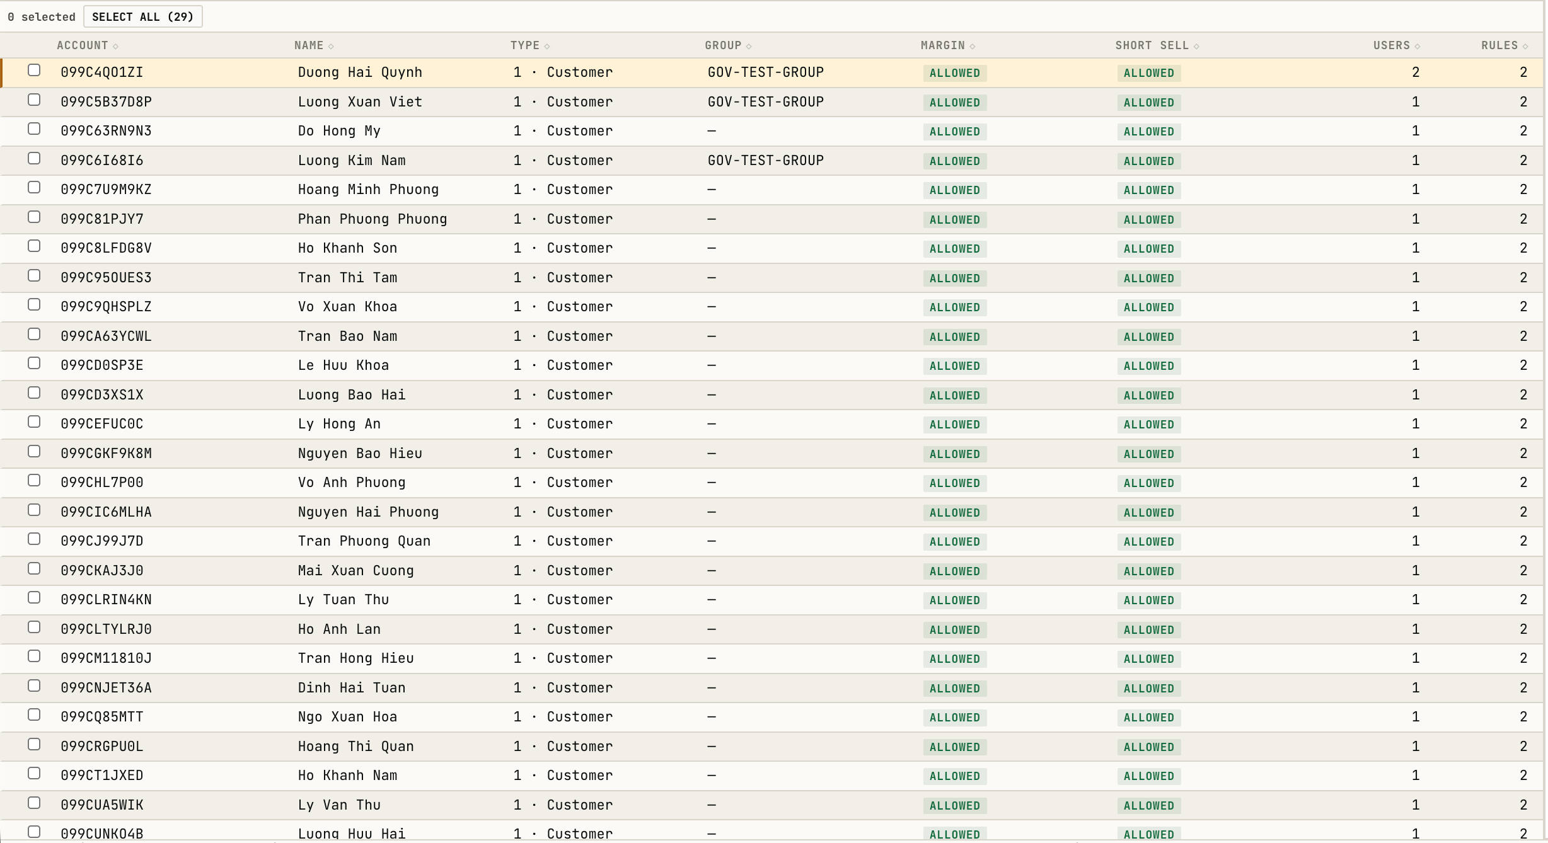Screen dimensions: 1548x843
Task: Tick the checkbox for Hoang Minh Phuong
Action: (34, 188)
